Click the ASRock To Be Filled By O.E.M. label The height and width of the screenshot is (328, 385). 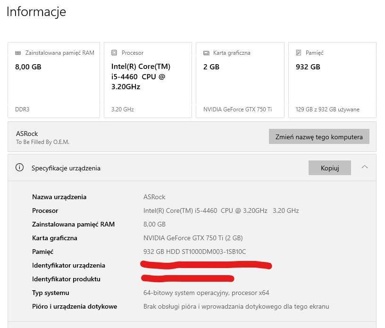[42, 137]
